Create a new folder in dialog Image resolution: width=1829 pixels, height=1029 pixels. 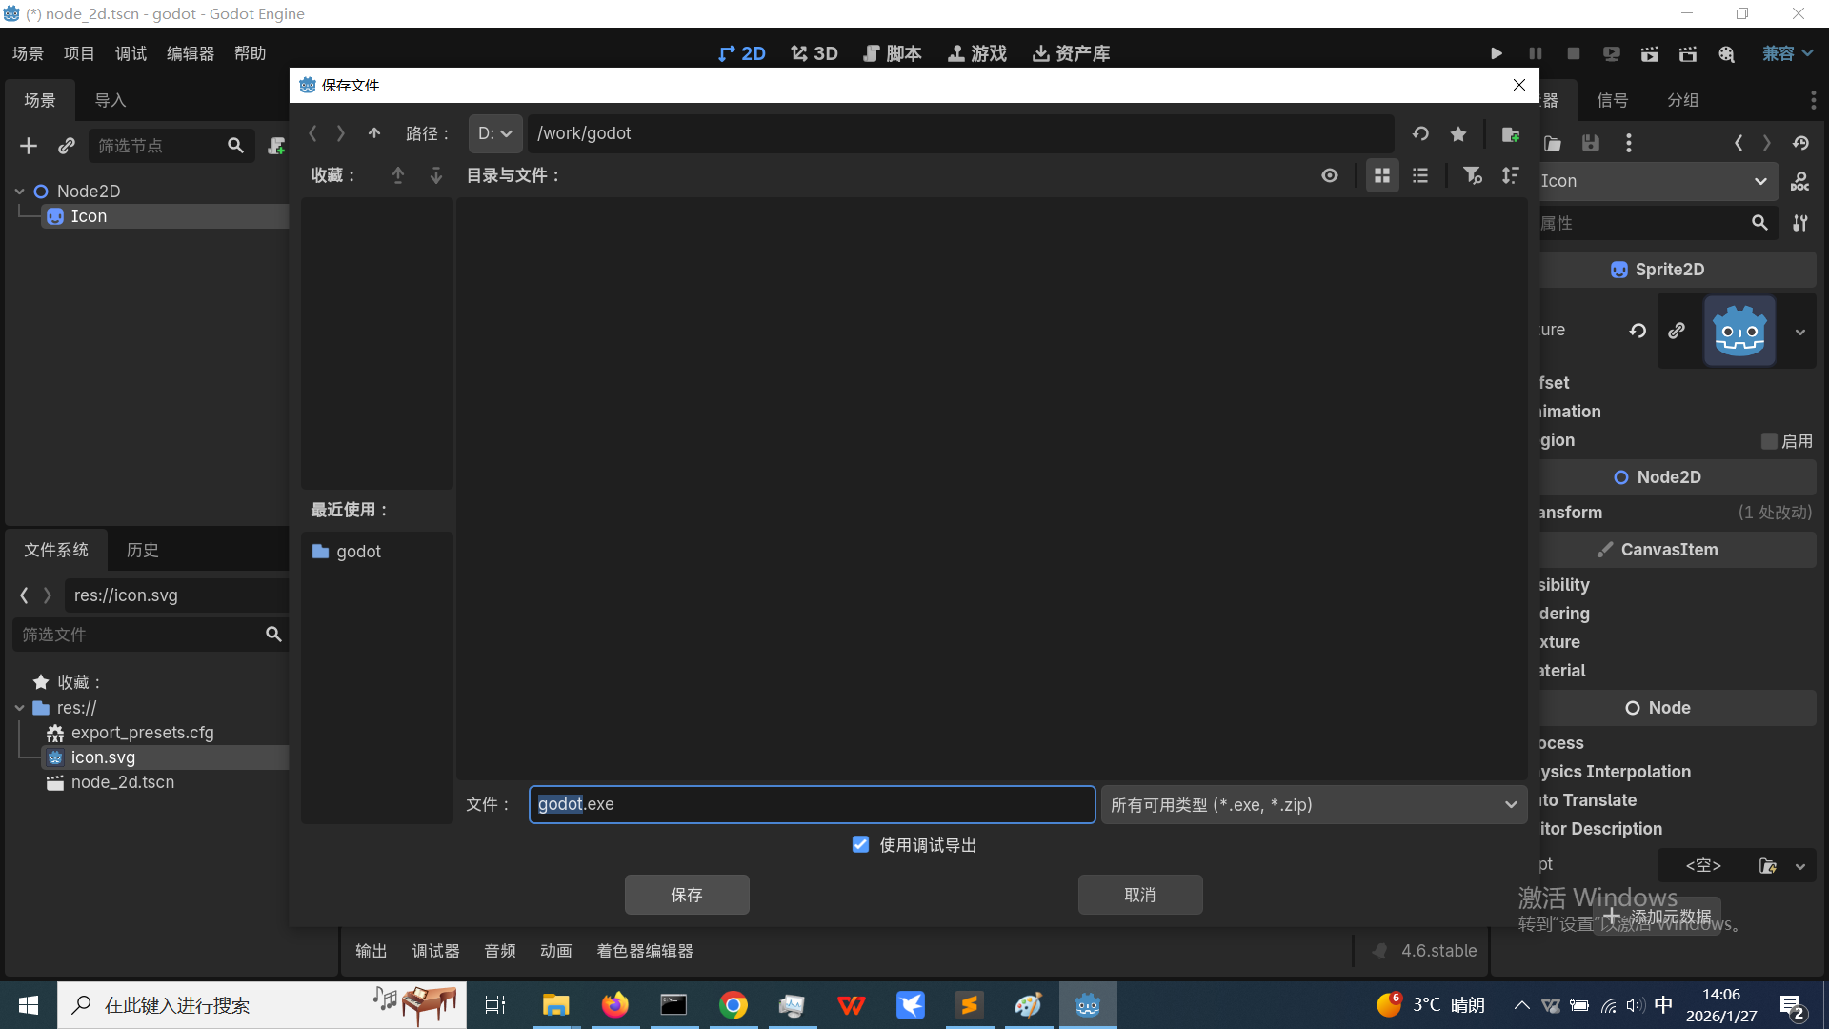point(1510,134)
